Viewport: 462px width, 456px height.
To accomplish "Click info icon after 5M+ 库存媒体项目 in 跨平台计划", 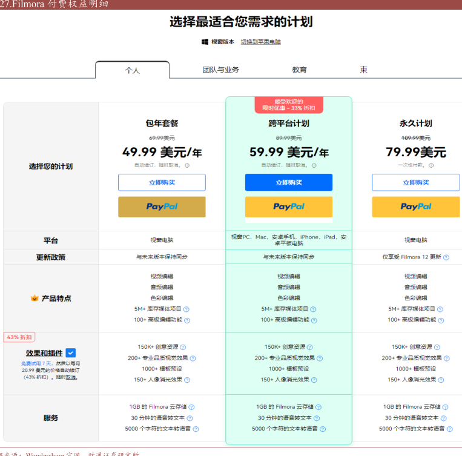I will click(313, 309).
